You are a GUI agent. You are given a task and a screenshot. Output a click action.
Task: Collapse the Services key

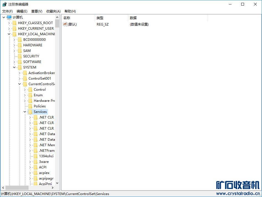coord(25,112)
